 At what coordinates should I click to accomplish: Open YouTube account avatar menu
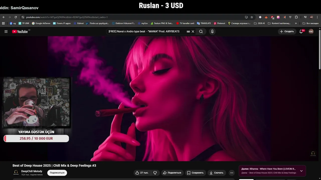click(x=311, y=31)
